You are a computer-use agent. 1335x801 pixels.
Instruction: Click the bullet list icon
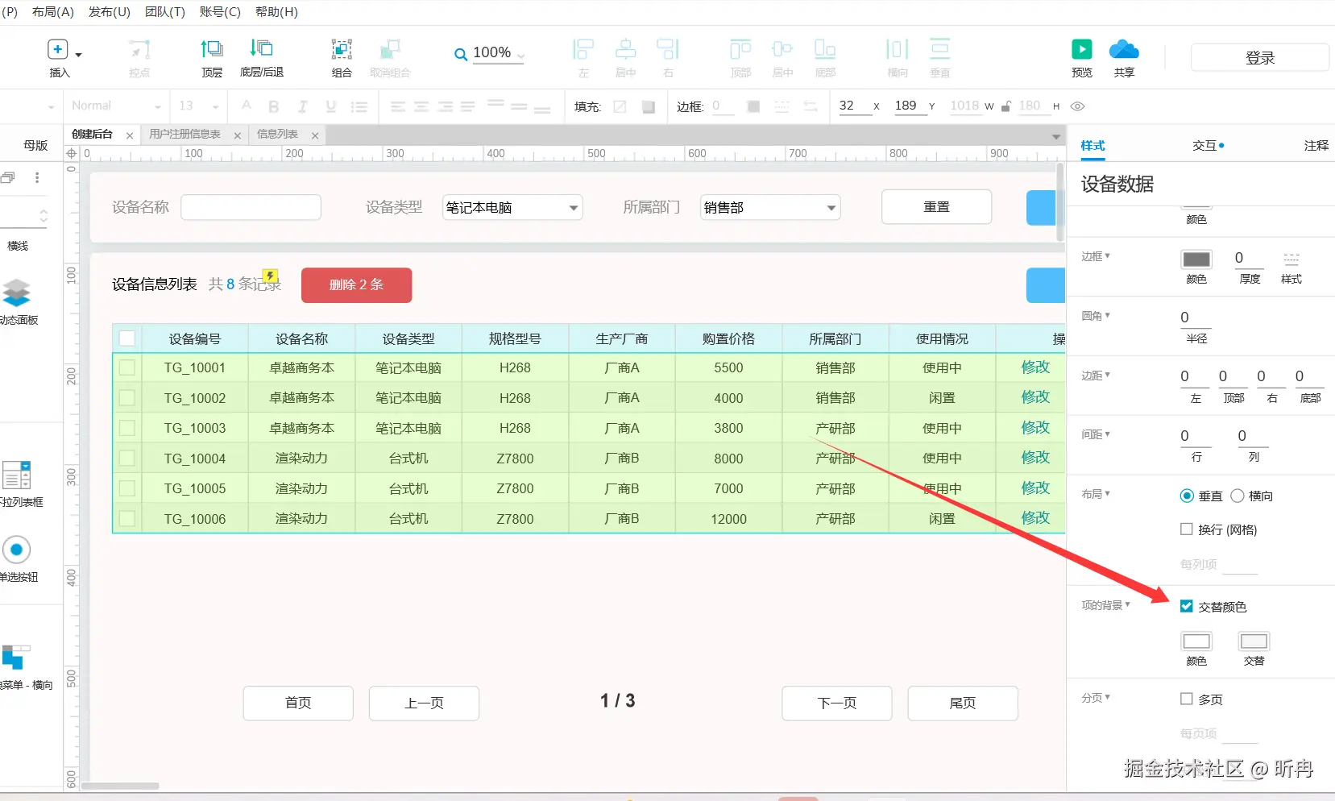(359, 106)
